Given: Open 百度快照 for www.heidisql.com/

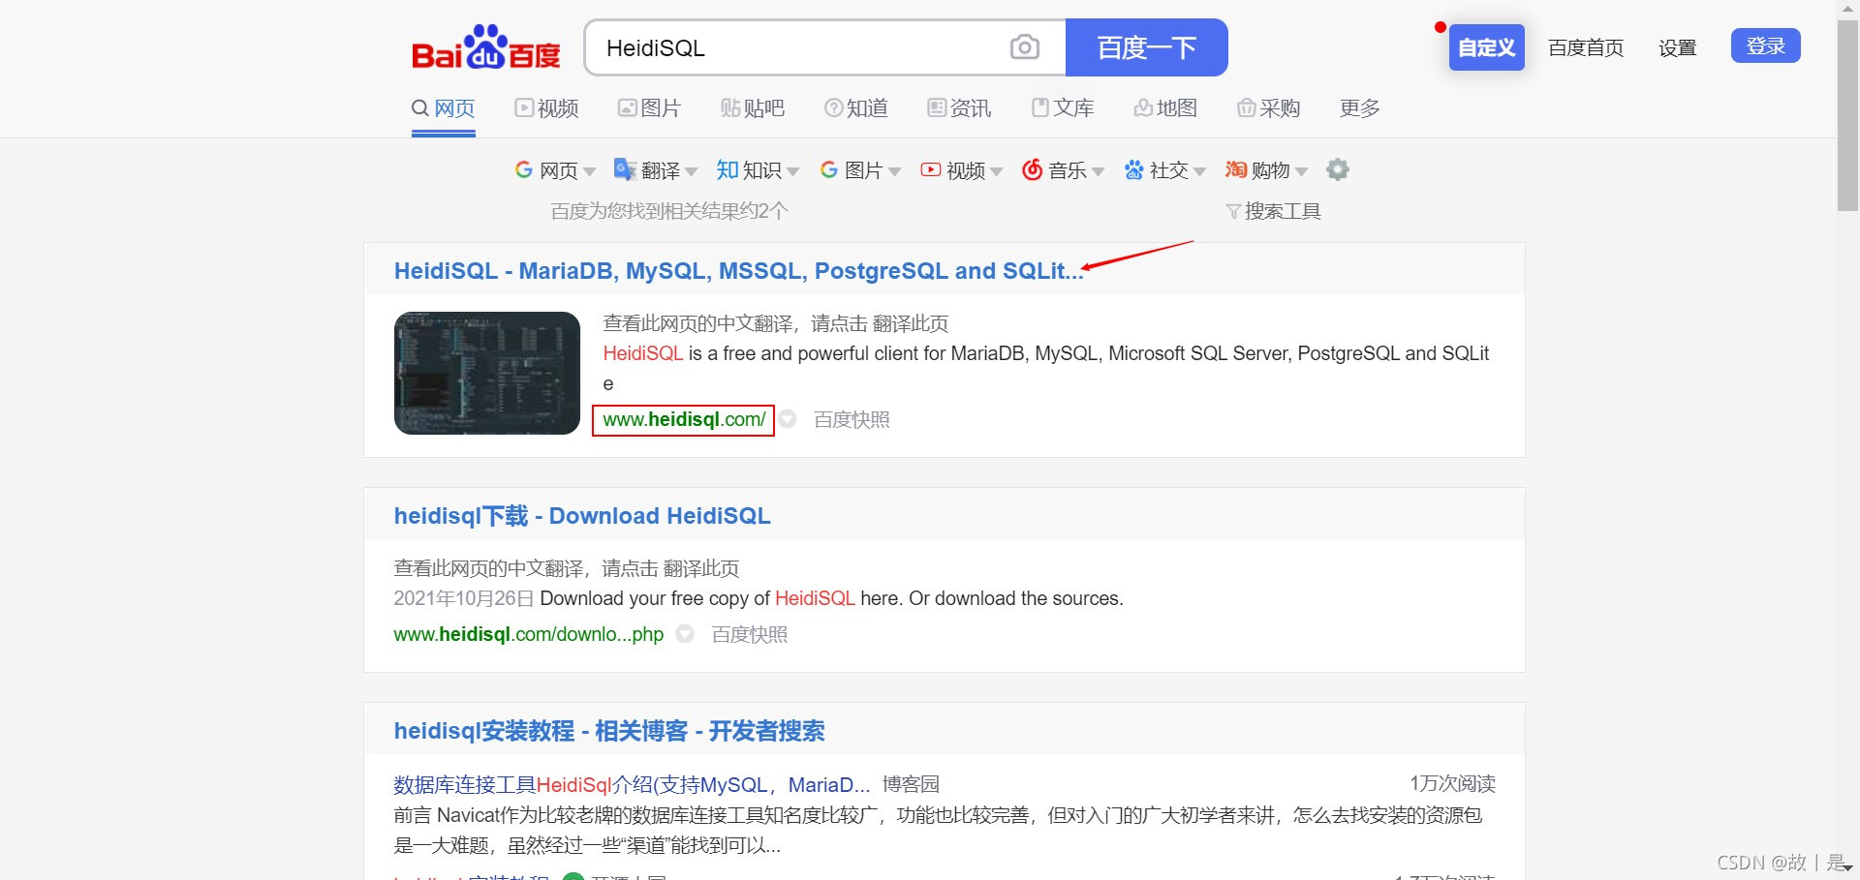Looking at the screenshot, I should coord(852,419).
